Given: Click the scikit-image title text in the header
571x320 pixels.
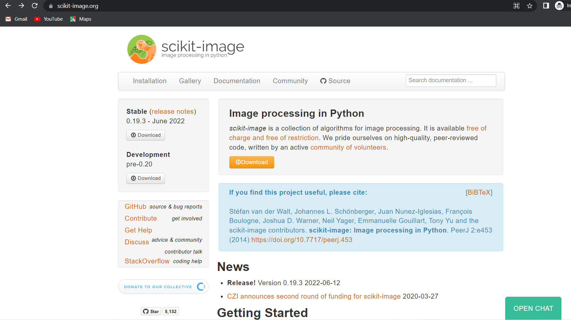Looking at the screenshot, I should pyautogui.click(x=203, y=46).
